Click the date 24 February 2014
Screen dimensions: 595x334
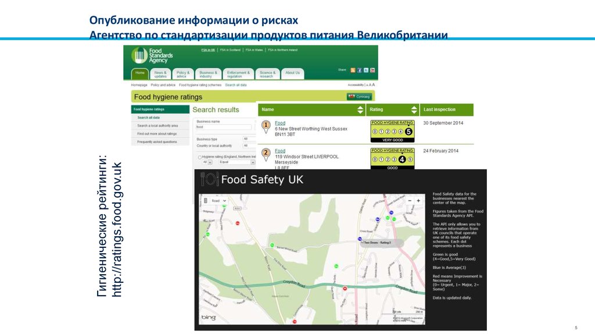tap(440, 151)
